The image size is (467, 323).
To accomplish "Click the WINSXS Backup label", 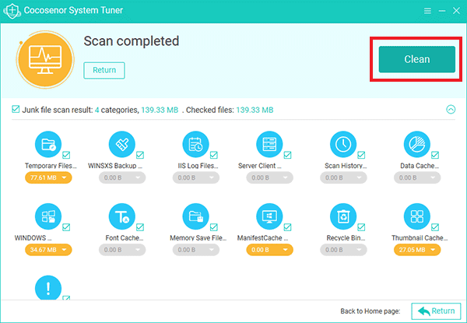I will tap(115, 166).
